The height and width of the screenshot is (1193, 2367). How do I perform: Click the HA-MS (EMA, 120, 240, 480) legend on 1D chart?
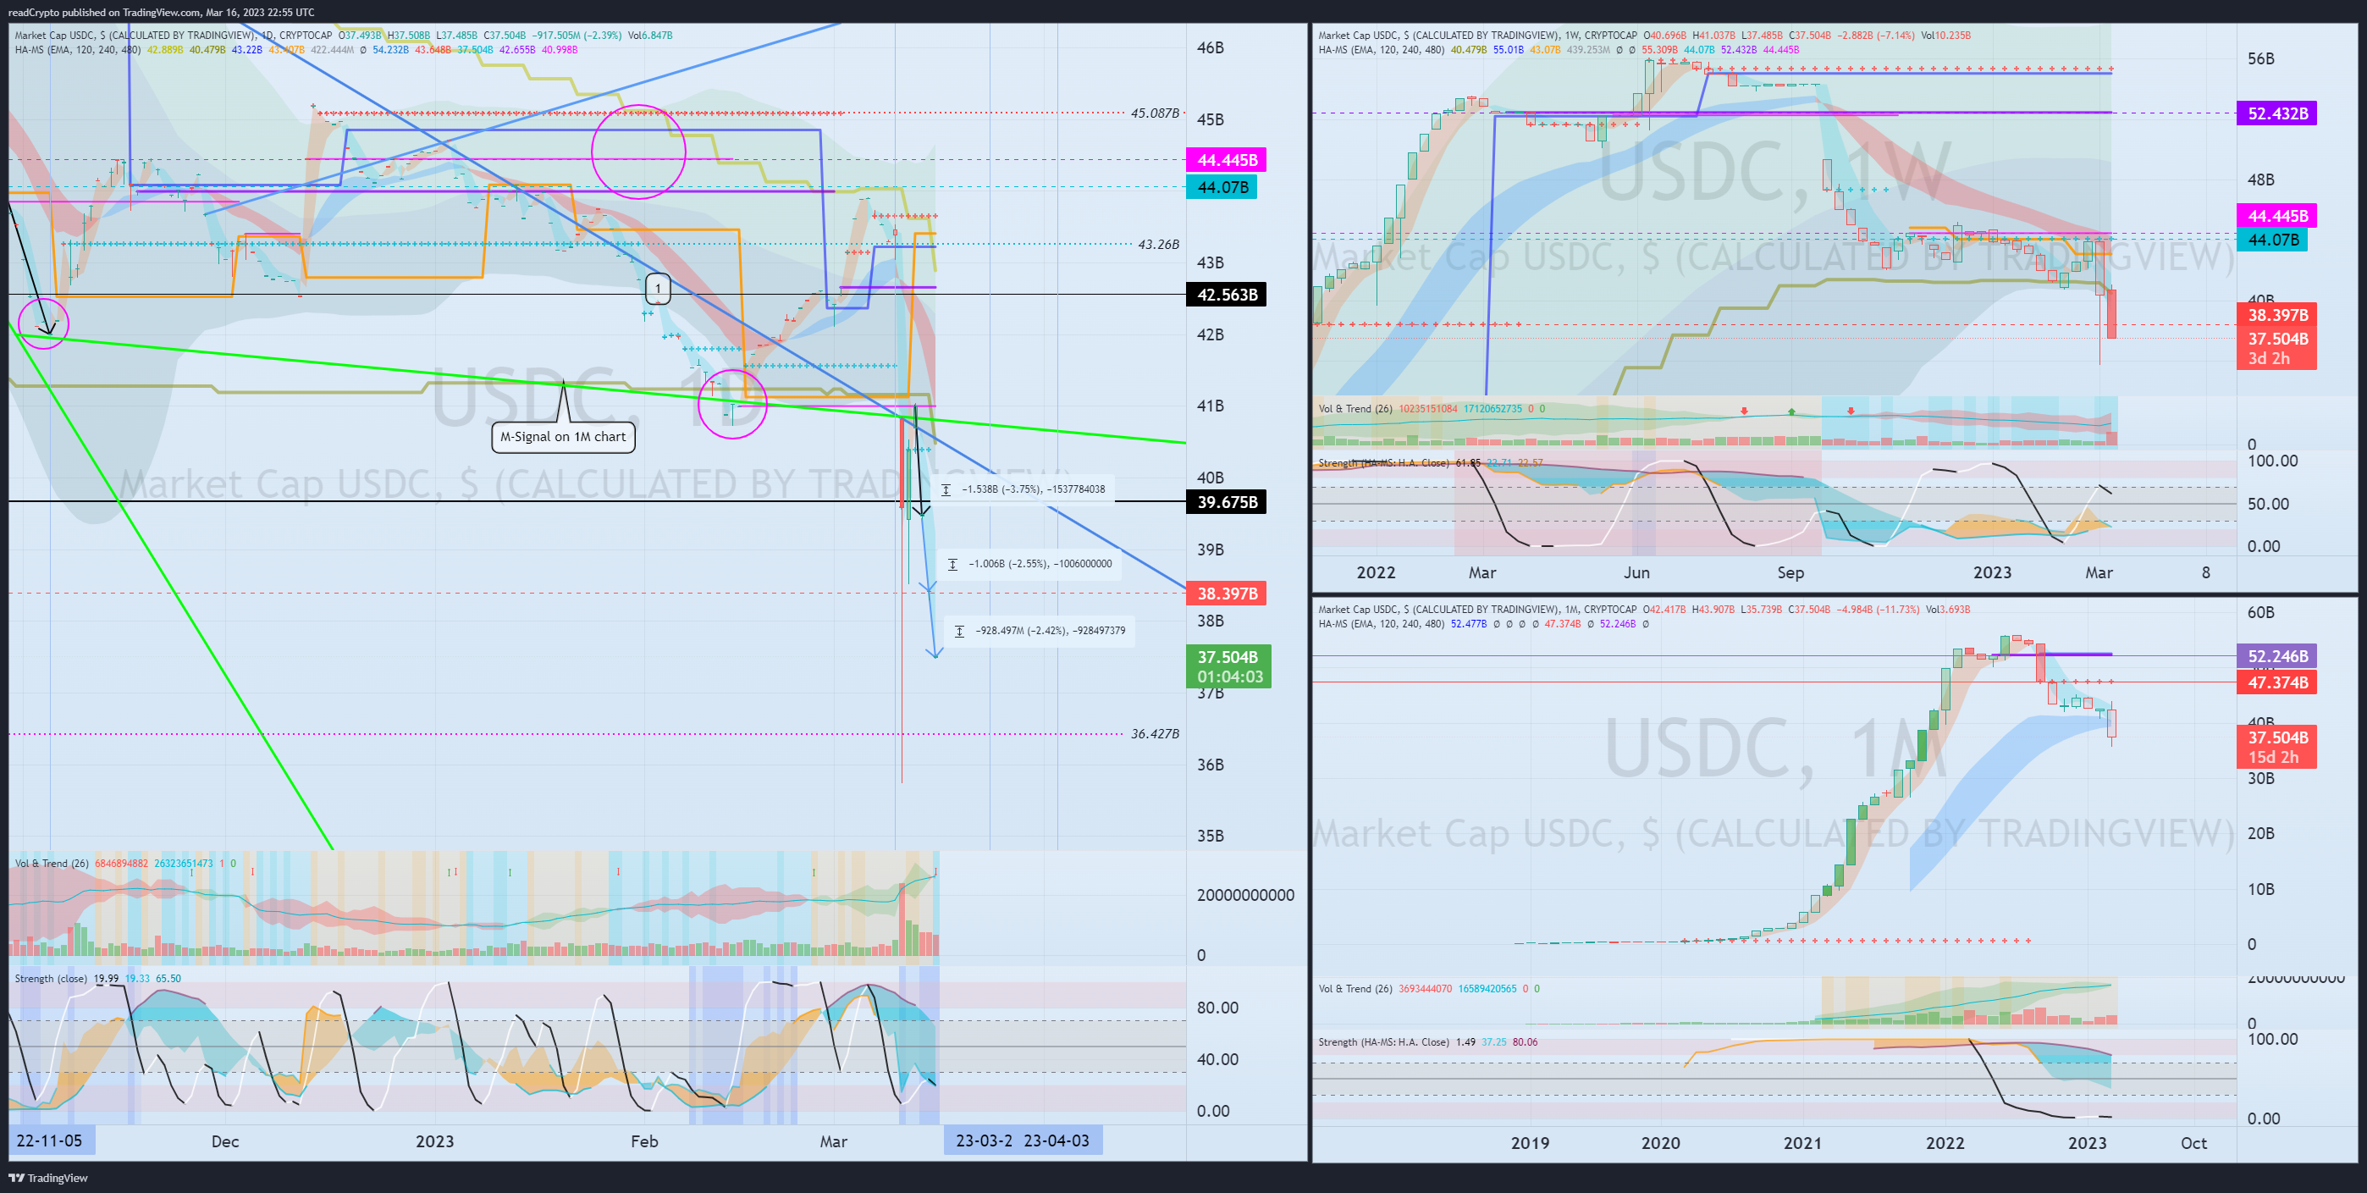pos(77,50)
